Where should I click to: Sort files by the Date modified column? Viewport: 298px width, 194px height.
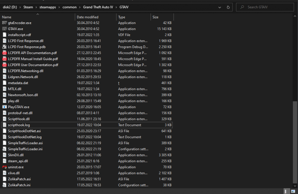(87, 17)
